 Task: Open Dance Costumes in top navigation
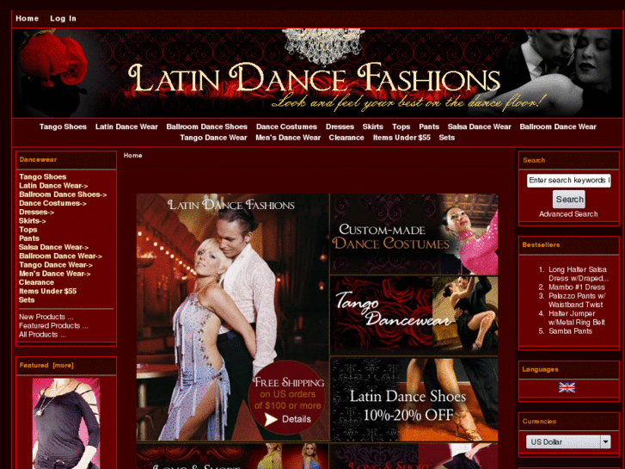point(286,127)
